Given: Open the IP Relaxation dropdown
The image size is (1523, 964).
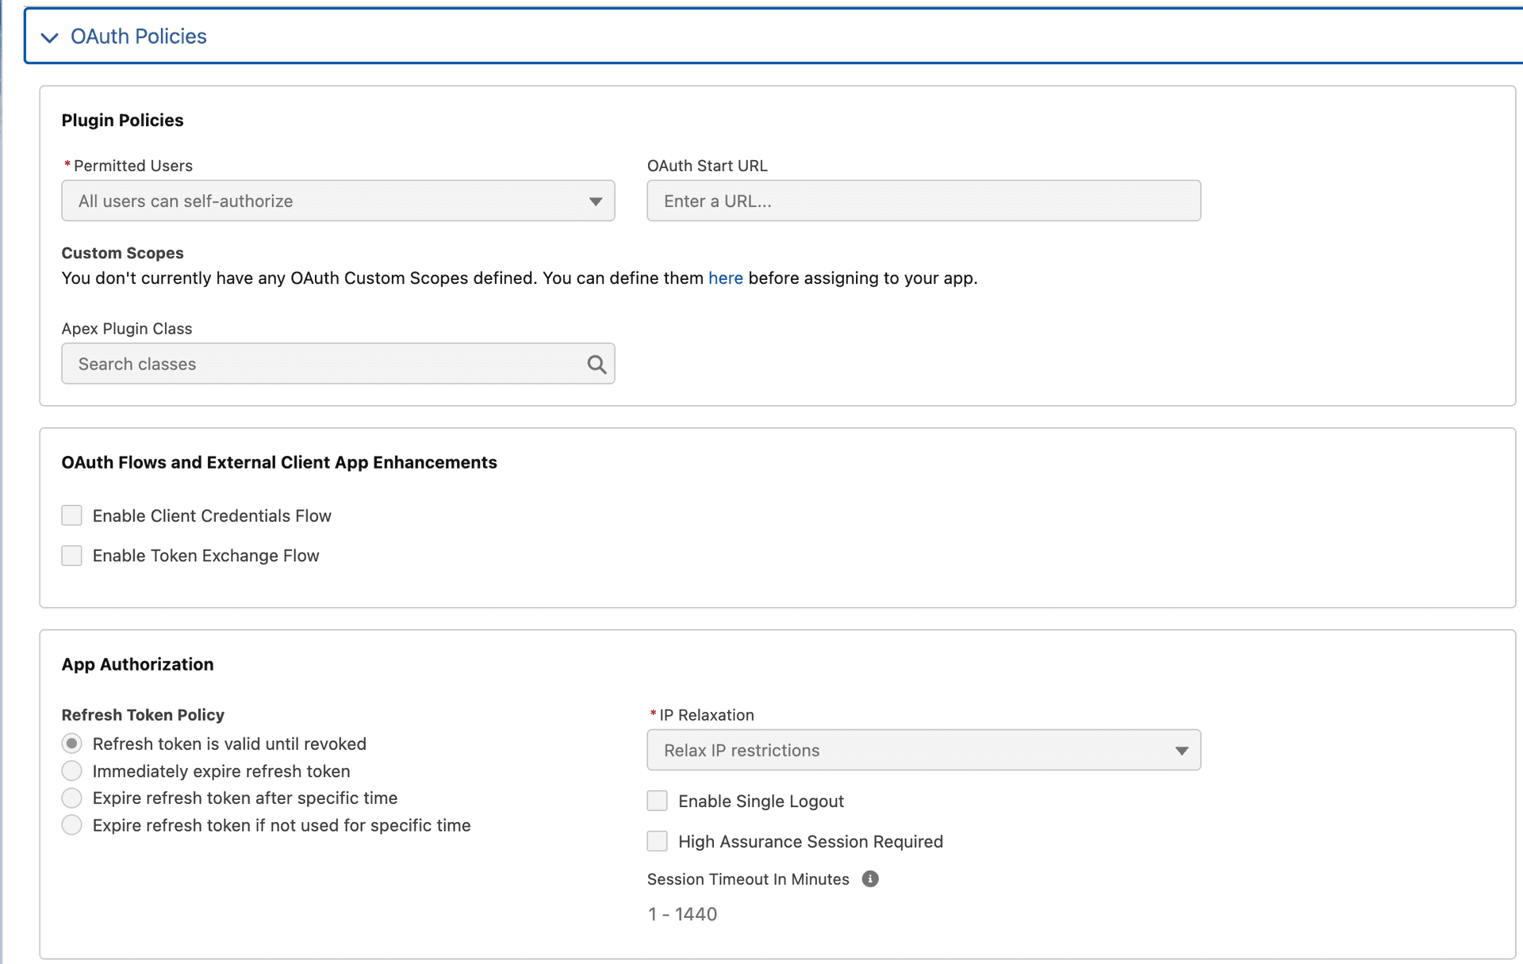Looking at the screenshot, I should coord(923,750).
